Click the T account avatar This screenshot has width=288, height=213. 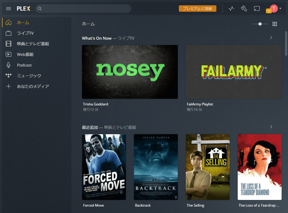pyautogui.click(x=274, y=9)
